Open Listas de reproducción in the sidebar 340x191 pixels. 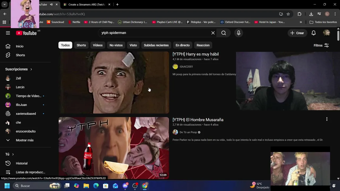25,172
